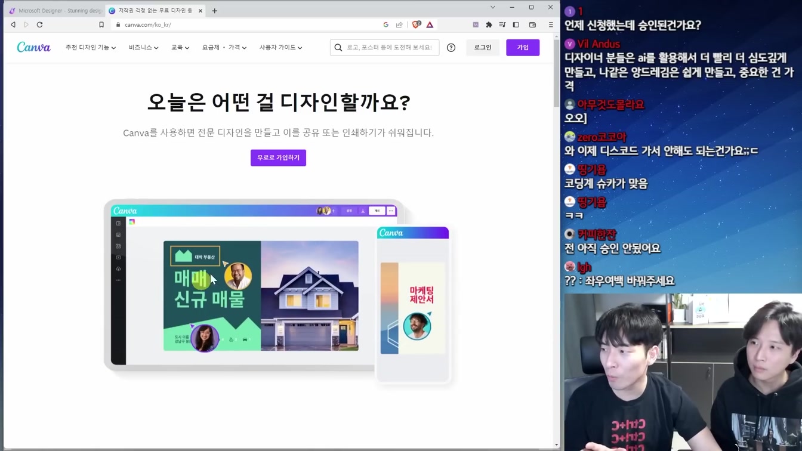Click chat username 아무것도몰라요
This screenshot has width=802, height=451.
(x=611, y=104)
